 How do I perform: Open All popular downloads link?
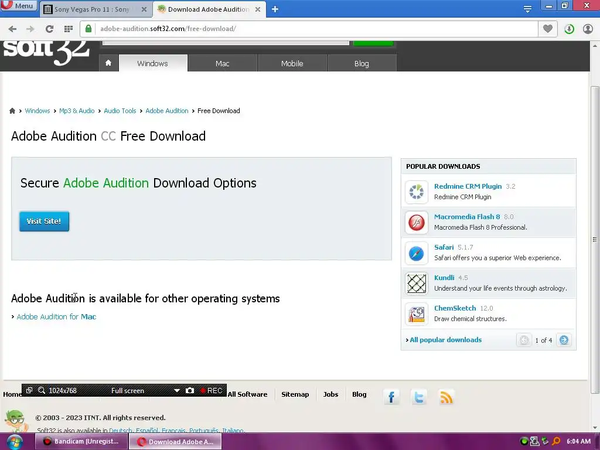click(x=445, y=340)
